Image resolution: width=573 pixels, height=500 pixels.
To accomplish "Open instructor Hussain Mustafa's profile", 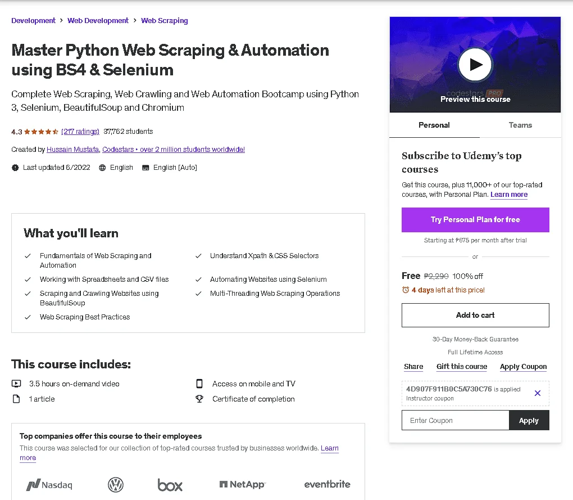I will point(72,149).
